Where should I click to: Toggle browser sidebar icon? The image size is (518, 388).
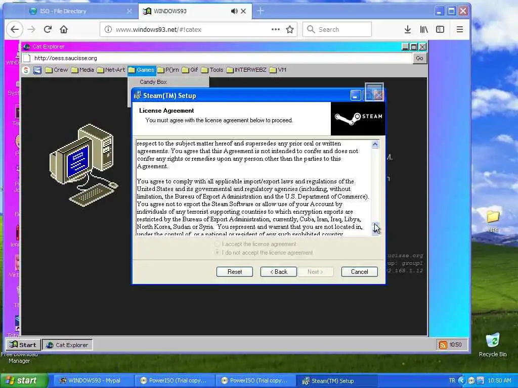click(x=440, y=29)
